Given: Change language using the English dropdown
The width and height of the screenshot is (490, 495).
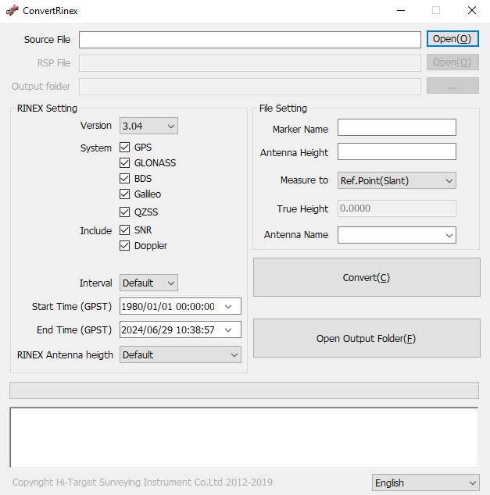Looking at the screenshot, I should (x=425, y=483).
